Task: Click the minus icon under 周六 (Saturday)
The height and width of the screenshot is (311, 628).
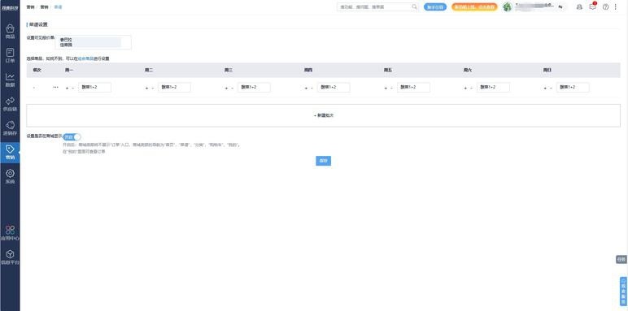Action: point(471,88)
